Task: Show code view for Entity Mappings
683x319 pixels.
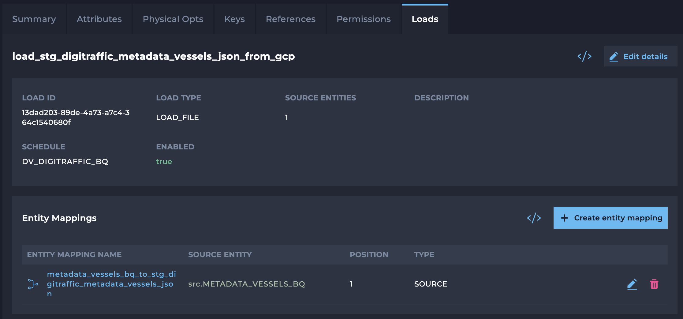Action: [x=534, y=218]
